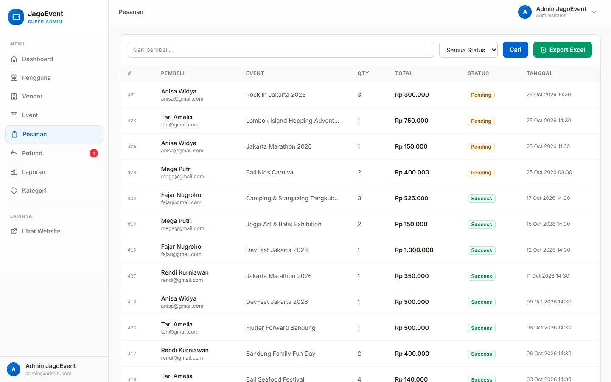Click the Export Excel button
The height and width of the screenshot is (382, 611).
click(563, 50)
